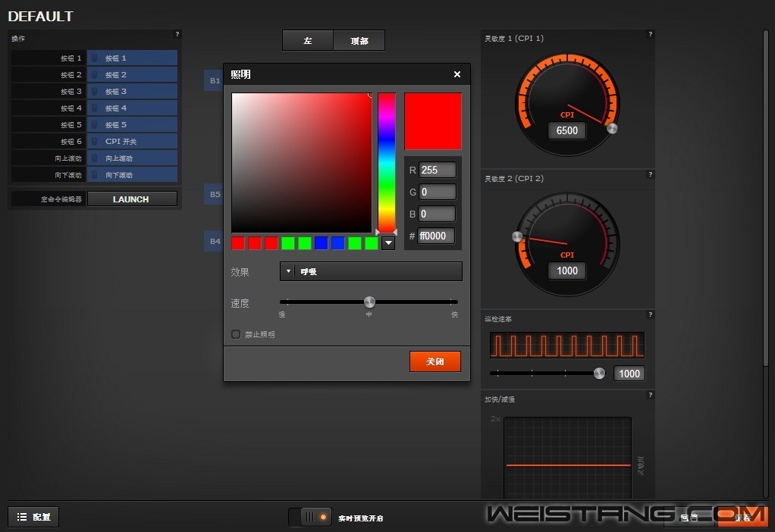Click the DEFAULT profile title
The image size is (775, 532).
(40, 17)
